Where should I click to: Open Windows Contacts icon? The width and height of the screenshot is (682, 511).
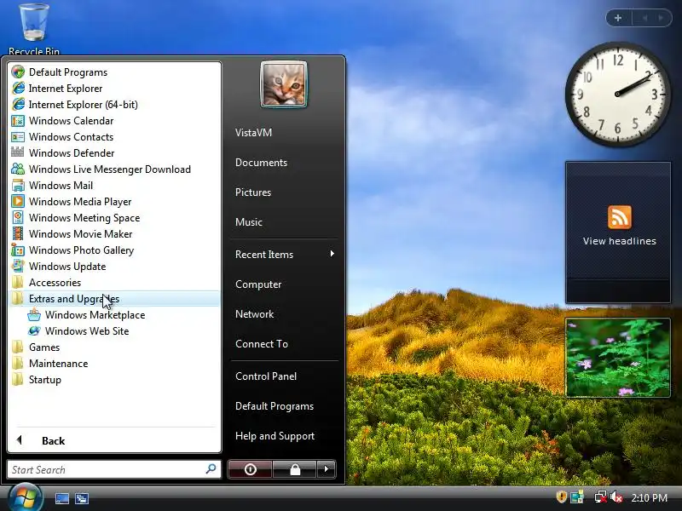[18, 137]
